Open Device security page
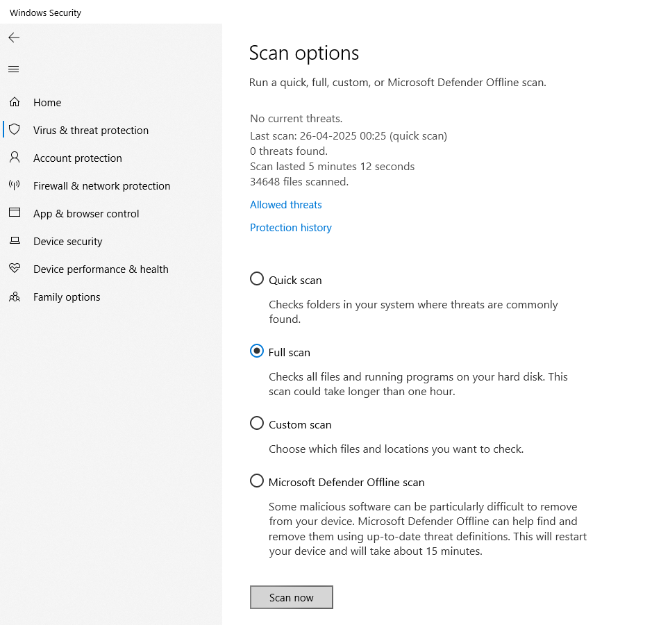Image resolution: width=661 pixels, height=625 pixels. [x=67, y=242]
